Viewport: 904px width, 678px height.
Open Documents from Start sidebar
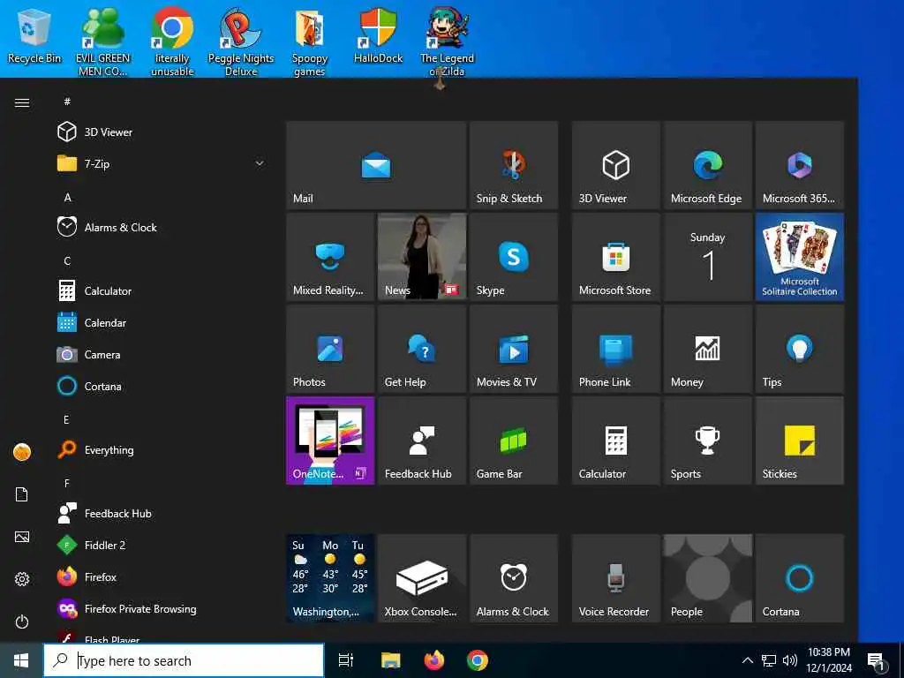[x=22, y=494]
